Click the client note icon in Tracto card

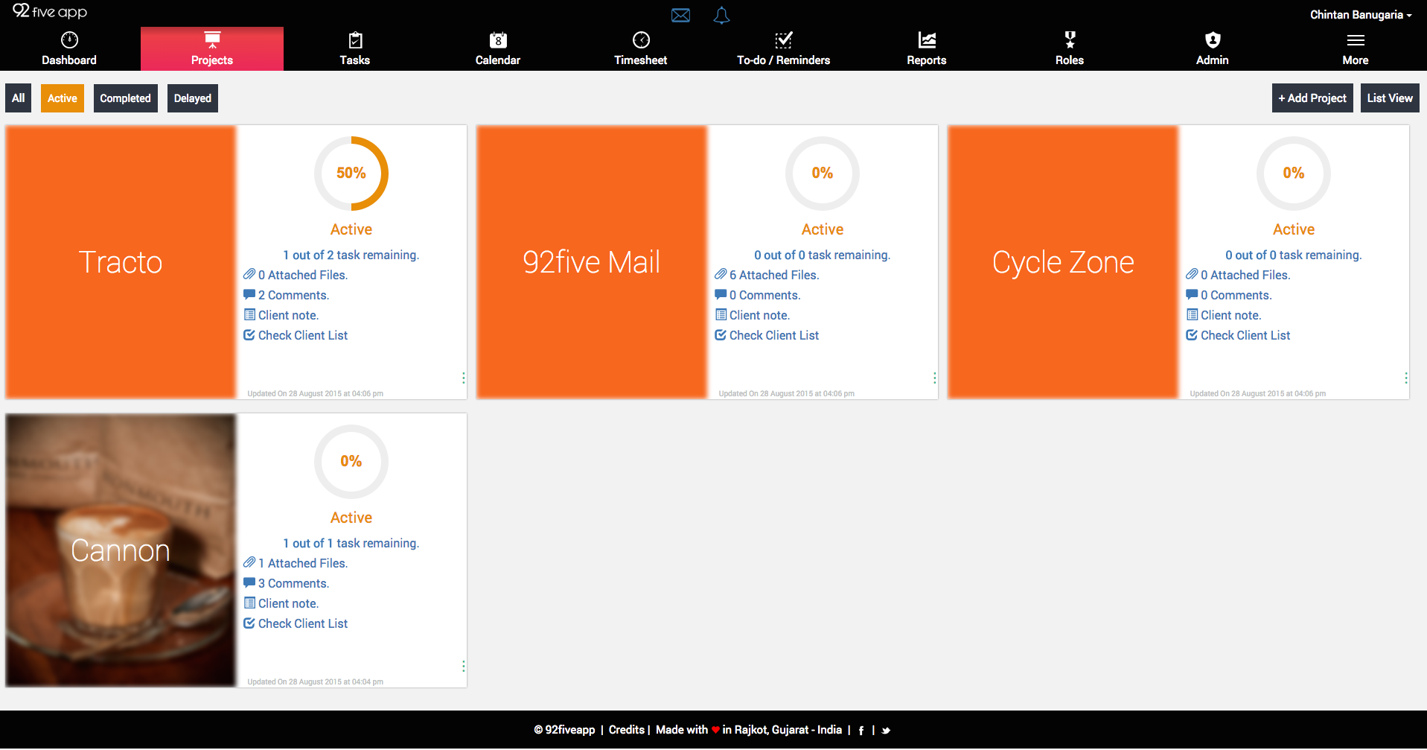point(249,315)
